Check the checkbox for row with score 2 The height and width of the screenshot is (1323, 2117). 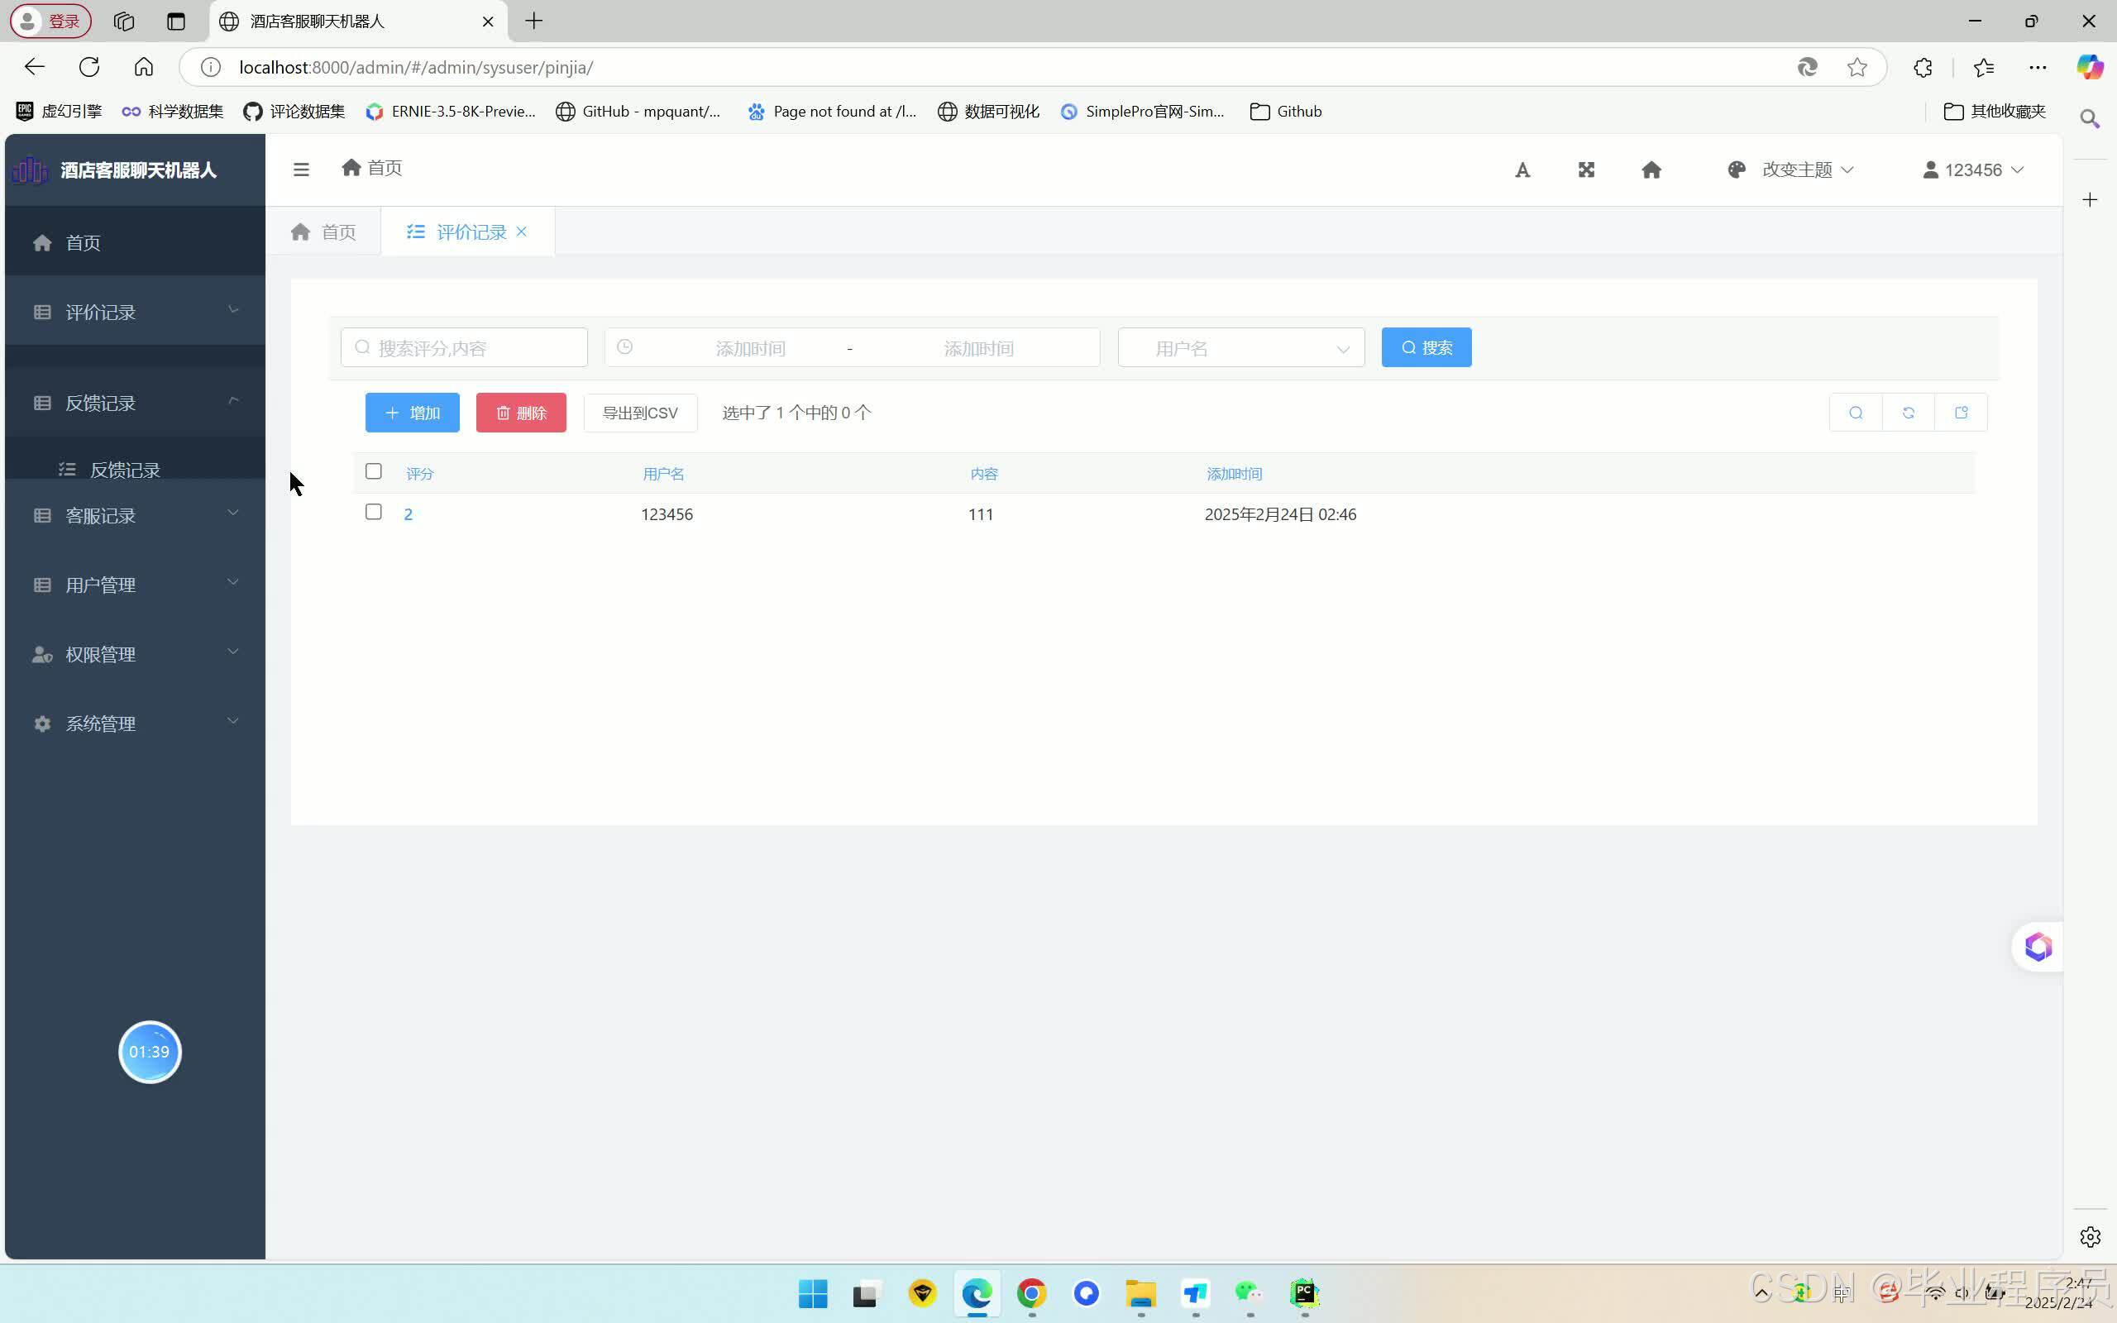tap(374, 513)
